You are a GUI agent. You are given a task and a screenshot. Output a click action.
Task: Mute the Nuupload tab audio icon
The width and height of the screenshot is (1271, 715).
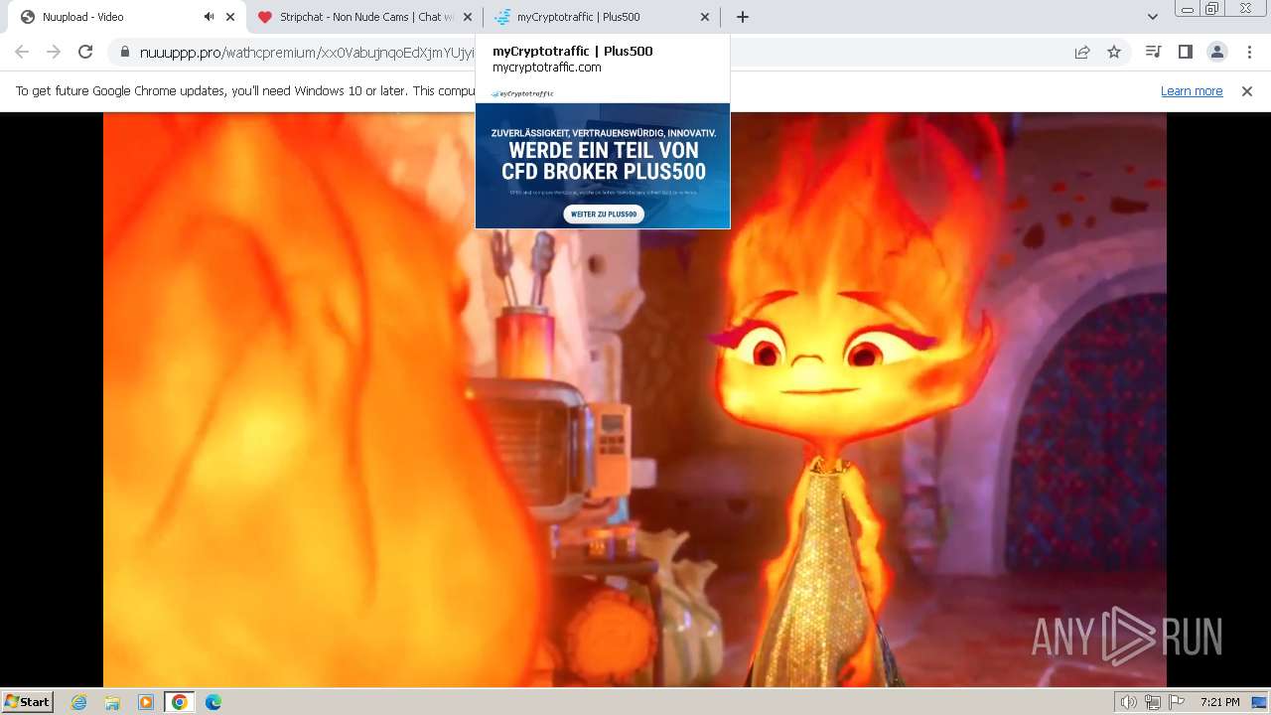(x=209, y=17)
